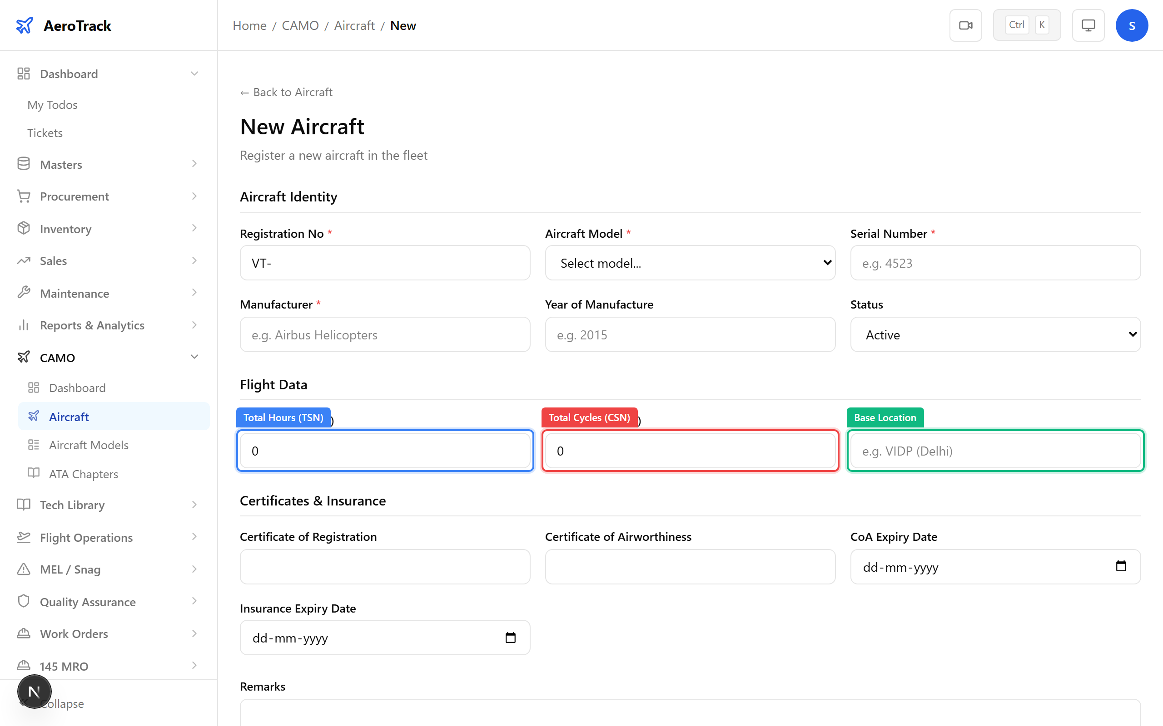This screenshot has height=726, width=1163.
Task: Open the video recording icon in the header
Action: pos(965,25)
